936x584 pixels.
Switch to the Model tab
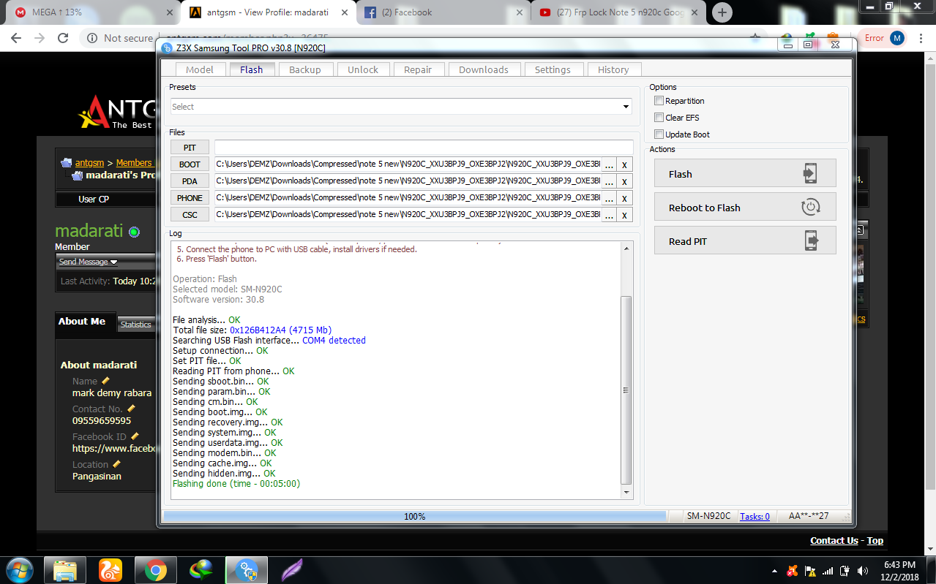click(x=199, y=69)
